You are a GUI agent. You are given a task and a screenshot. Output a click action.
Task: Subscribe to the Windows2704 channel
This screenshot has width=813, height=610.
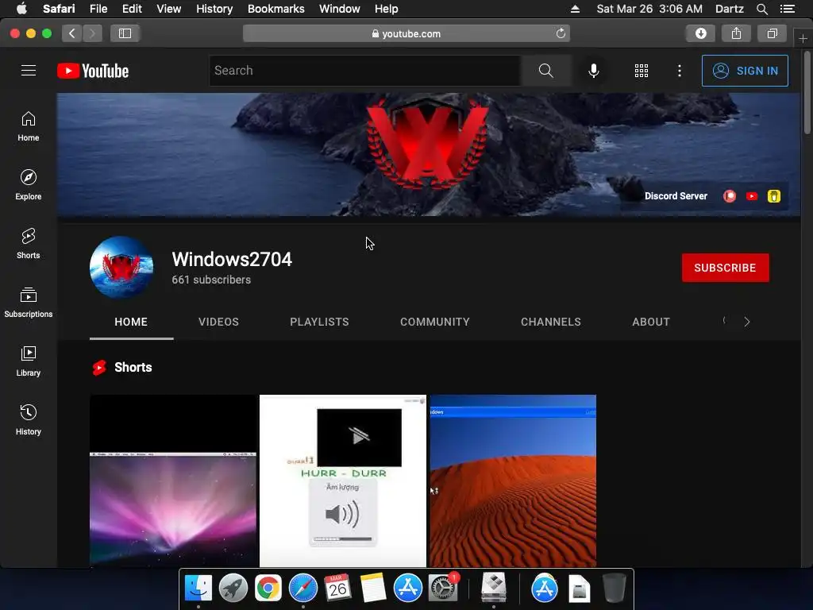[725, 268]
